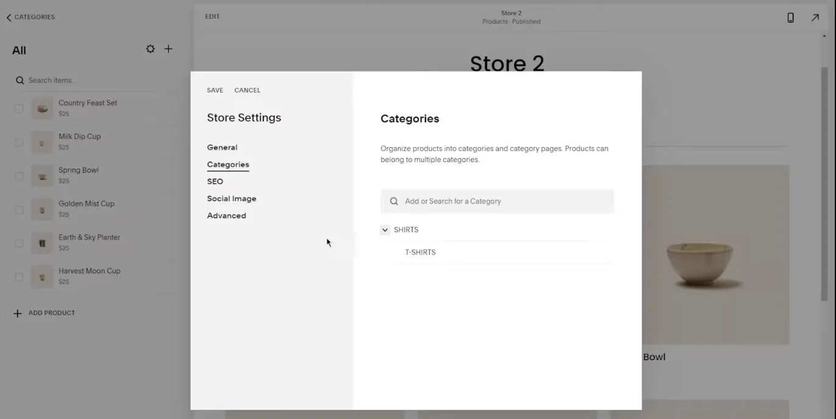Select the Milk Dip Cup checkbox
The height and width of the screenshot is (419, 836).
(x=19, y=142)
